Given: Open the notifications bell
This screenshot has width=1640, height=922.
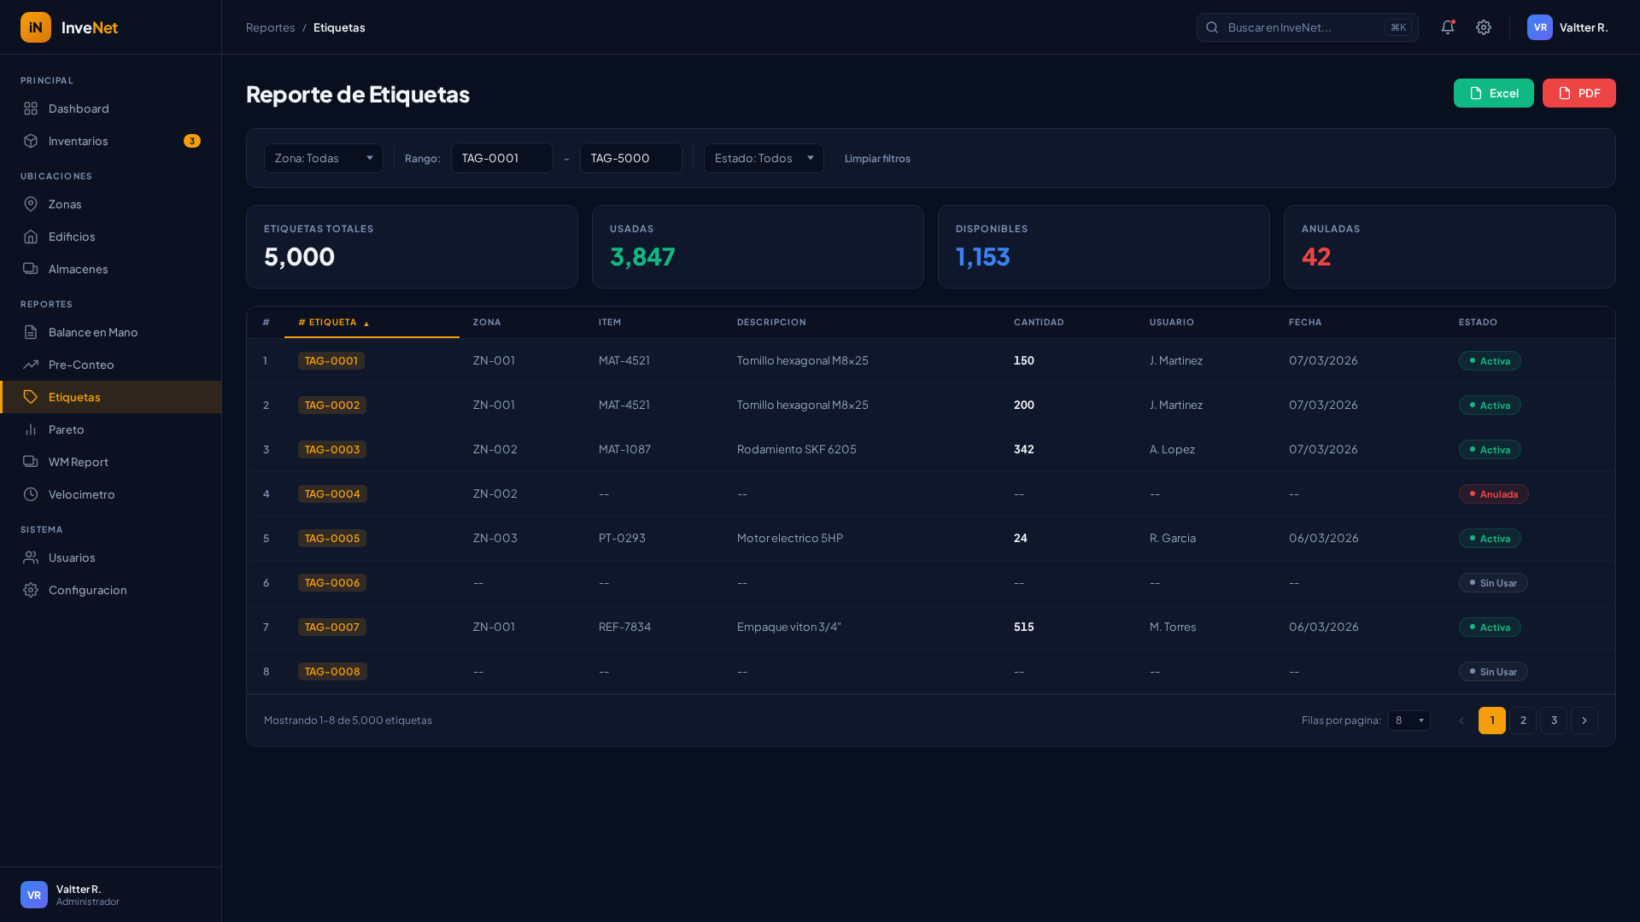Looking at the screenshot, I should (x=1447, y=27).
